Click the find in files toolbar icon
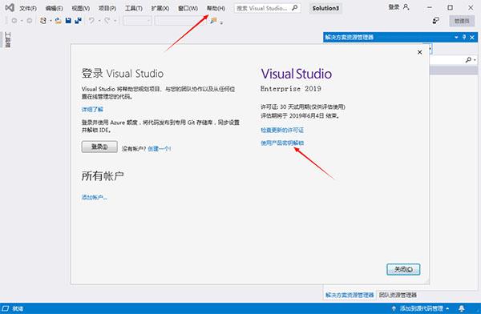The height and width of the screenshot is (314, 481). tap(213, 21)
